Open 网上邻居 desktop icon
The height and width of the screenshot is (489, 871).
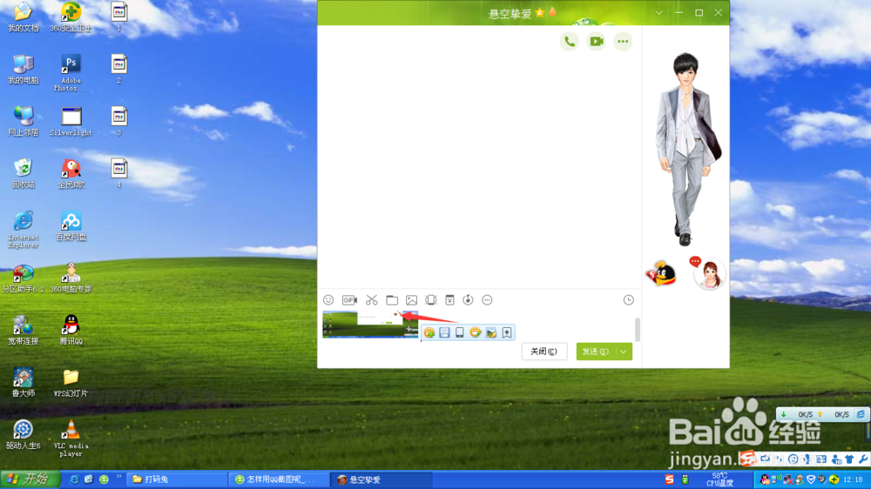click(24, 121)
